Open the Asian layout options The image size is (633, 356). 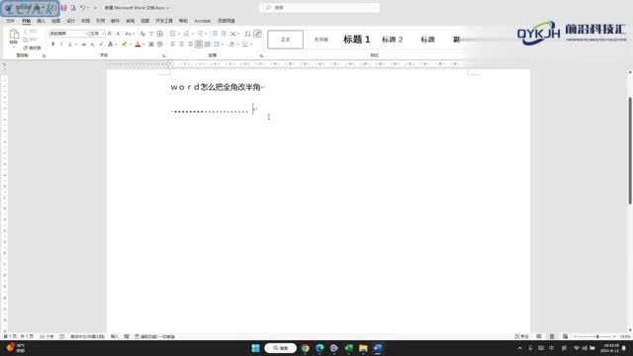pos(233,34)
